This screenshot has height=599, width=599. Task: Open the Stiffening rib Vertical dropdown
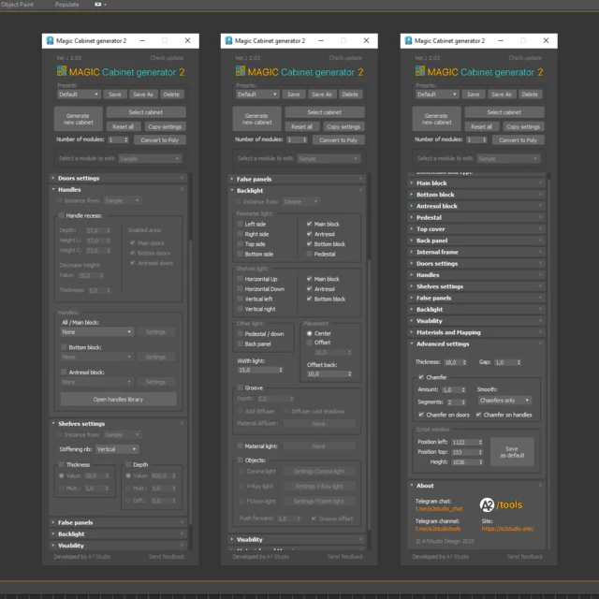(117, 449)
